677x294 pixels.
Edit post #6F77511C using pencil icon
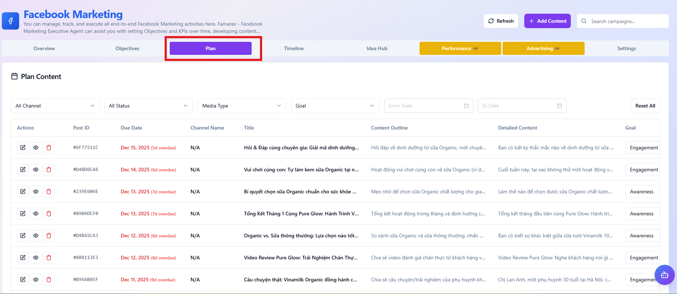23,148
